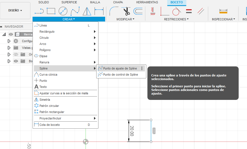This screenshot has height=149, width=247.
Task: Click the Patrón circular icon
Action: (36, 105)
